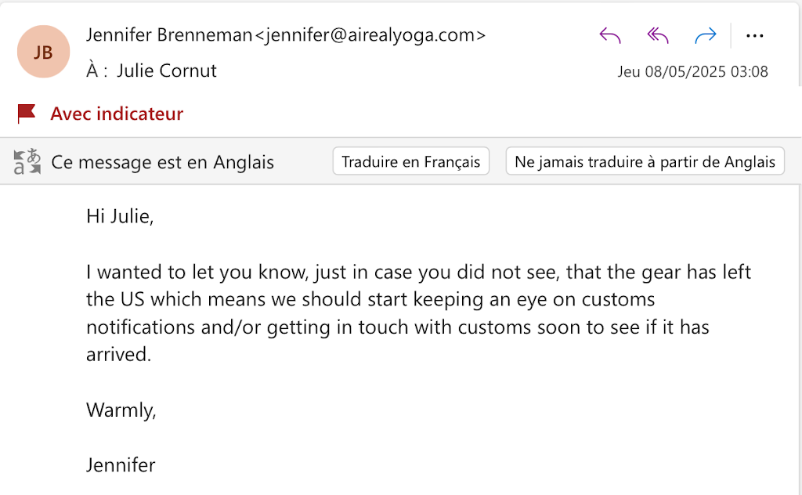Click the Ce message est en Anglais notice
This screenshot has height=495, width=802.
(x=162, y=162)
